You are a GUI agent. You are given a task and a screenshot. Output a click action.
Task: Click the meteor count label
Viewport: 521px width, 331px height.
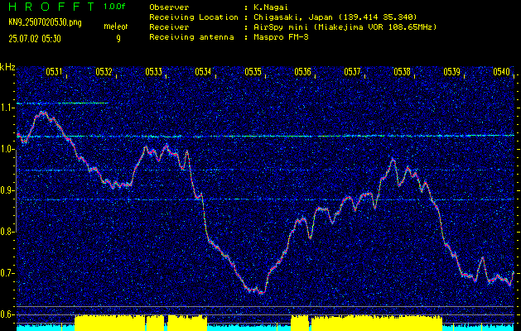[116, 26]
